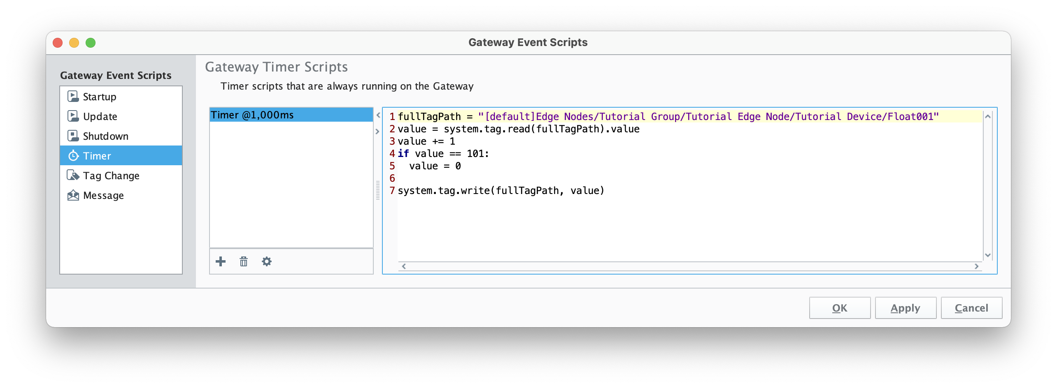The width and height of the screenshot is (1057, 388).
Task: Expand the timer list with right arrow
Action: pos(377,132)
